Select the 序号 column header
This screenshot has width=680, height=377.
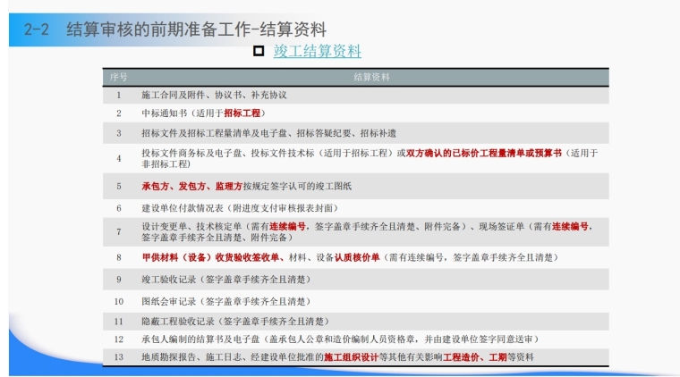click(119, 77)
